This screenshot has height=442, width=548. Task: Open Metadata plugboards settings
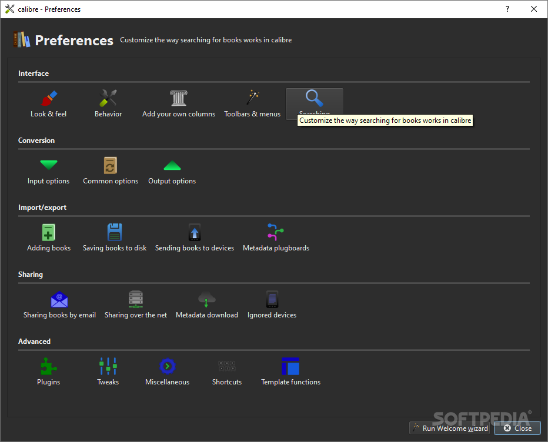coord(276,238)
